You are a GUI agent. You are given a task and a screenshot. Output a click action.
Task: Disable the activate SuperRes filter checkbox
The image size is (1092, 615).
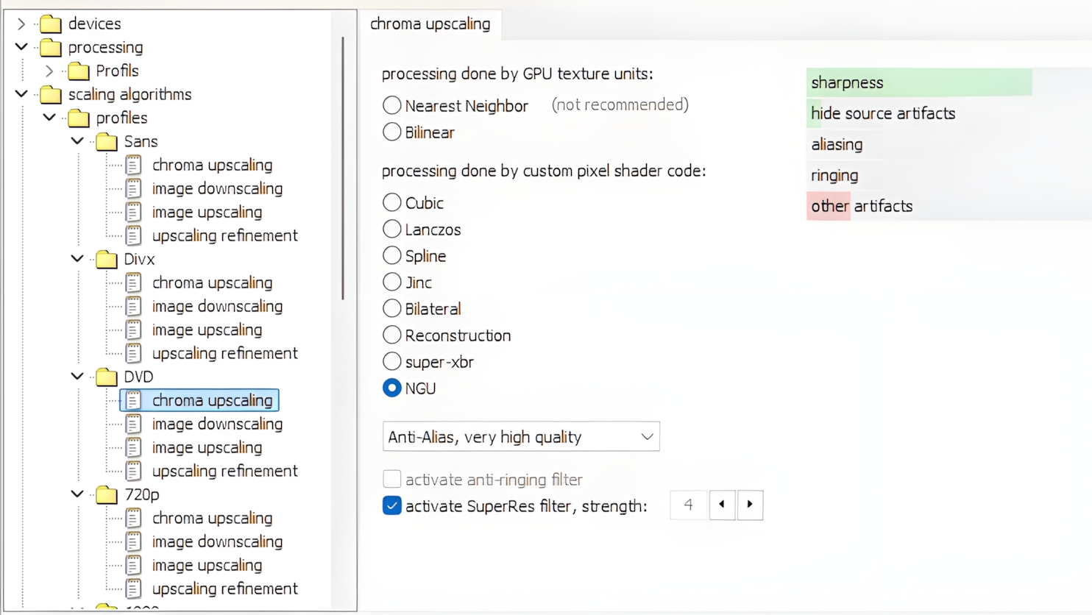point(392,506)
